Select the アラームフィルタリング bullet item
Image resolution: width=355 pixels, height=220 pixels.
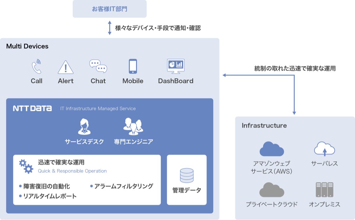pyautogui.click(x=124, y=186)
